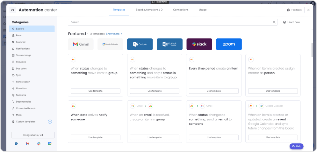Select the Basic category

click(x=32, y=36)
